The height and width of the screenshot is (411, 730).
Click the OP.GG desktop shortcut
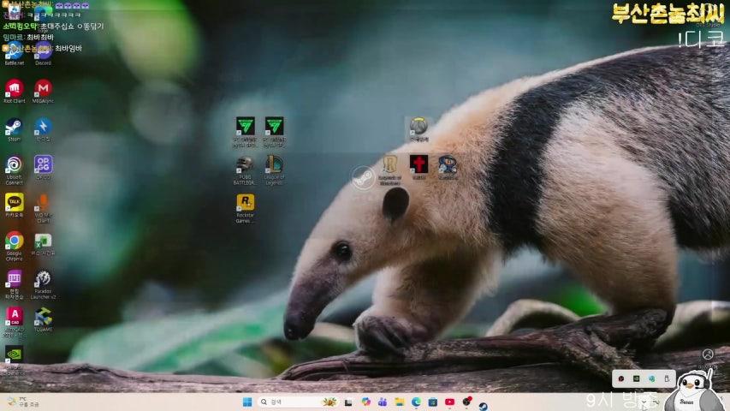coord(43,164)
